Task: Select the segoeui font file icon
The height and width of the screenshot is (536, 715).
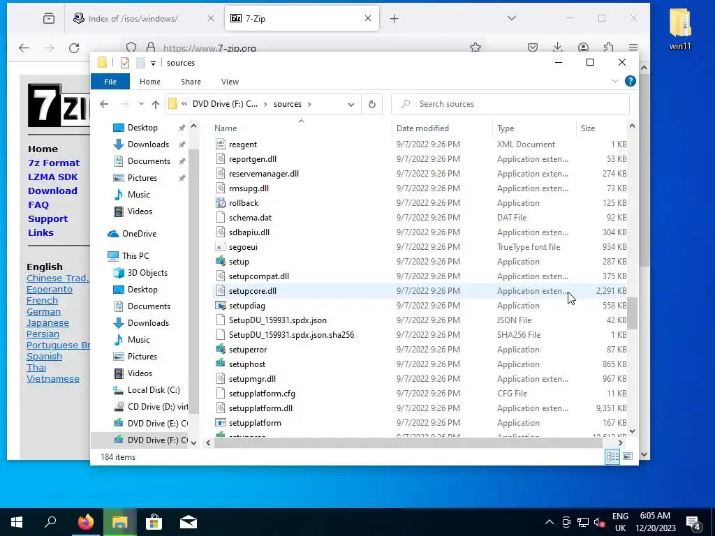Action: coord(221,247)
